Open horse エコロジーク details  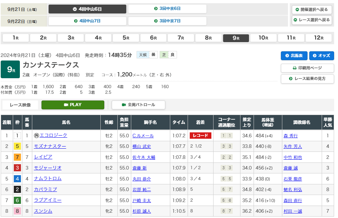tap(53, 136)
